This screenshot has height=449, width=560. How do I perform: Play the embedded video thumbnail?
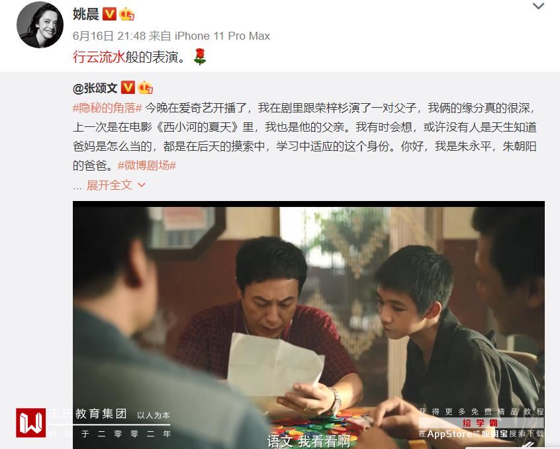[308, 325]
